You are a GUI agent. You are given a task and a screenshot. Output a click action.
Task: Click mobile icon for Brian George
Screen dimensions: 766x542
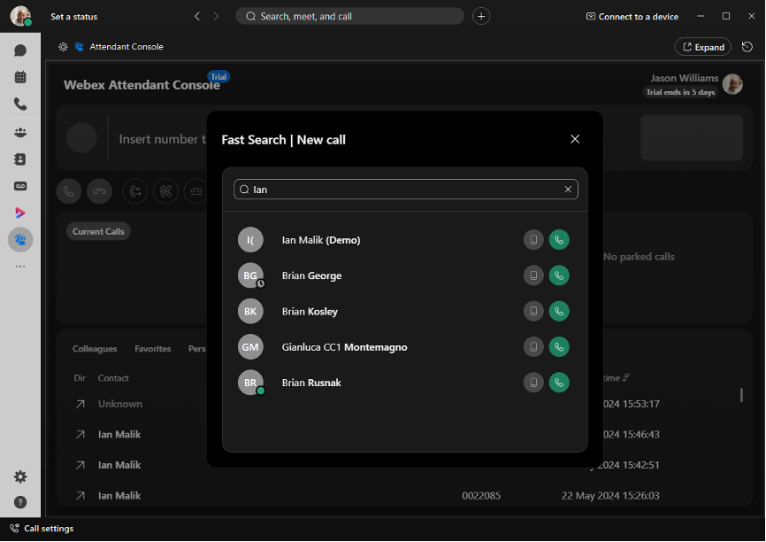point(533,275)
